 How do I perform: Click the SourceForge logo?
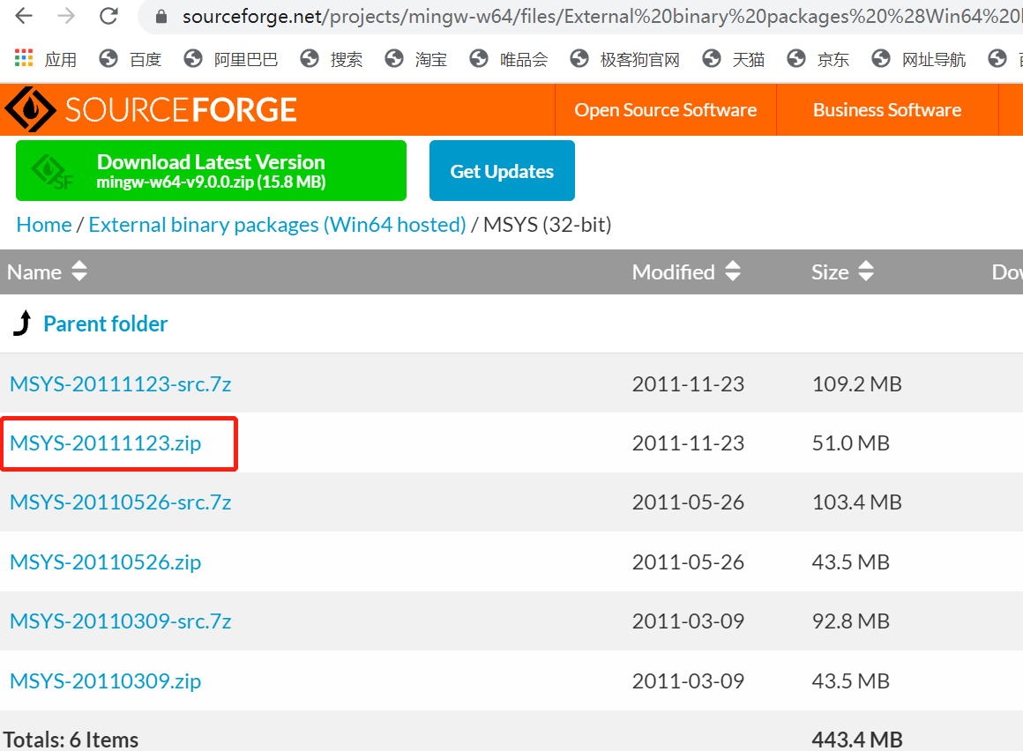pyautogui.click(x=150, y=109)
